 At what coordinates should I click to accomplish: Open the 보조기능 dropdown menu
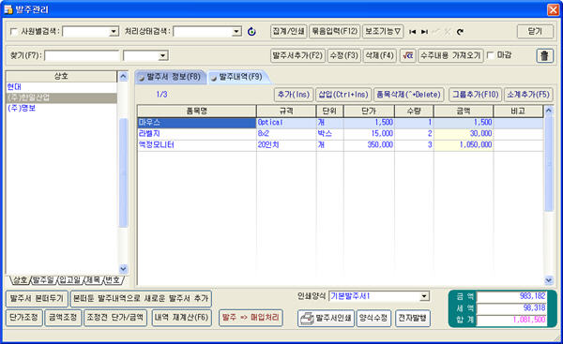point(383,31)
